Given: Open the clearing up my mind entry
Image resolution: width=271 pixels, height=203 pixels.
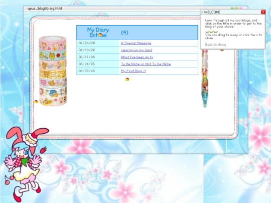Looking at the screenshot, I should pyautogui.click(x=137, y=50).
